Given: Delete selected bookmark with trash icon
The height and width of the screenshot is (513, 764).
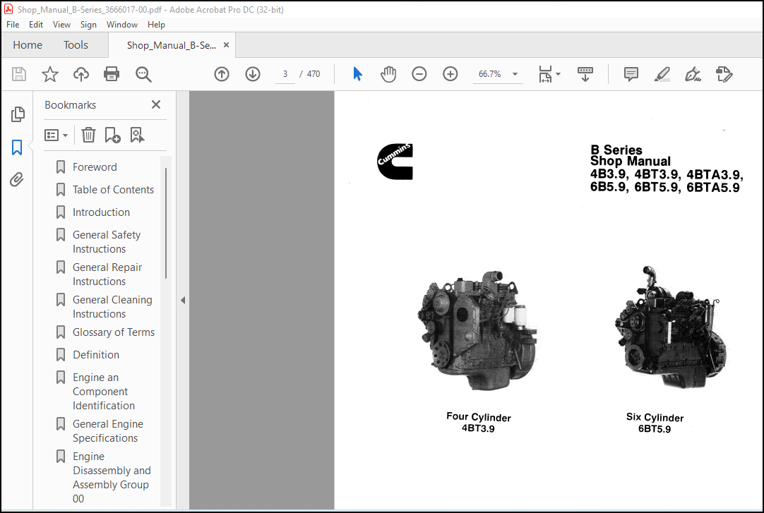Looking at the screenshot, I should click(x=88, y=135).
